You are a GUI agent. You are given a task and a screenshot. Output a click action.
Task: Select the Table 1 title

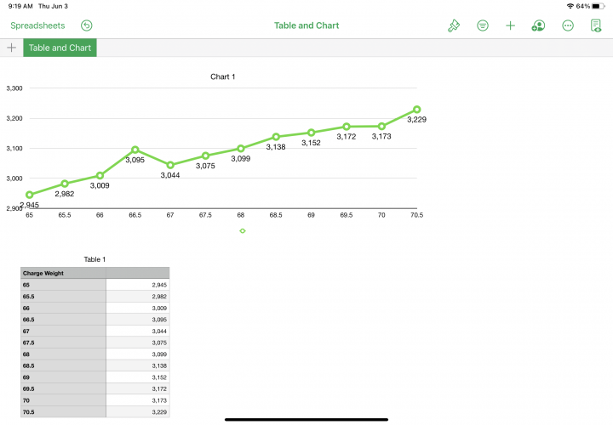tap(95, 258)
